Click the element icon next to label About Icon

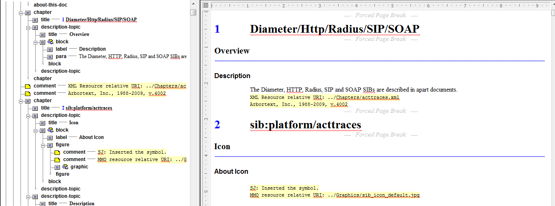pyautogui.click(x=50, y=137)
